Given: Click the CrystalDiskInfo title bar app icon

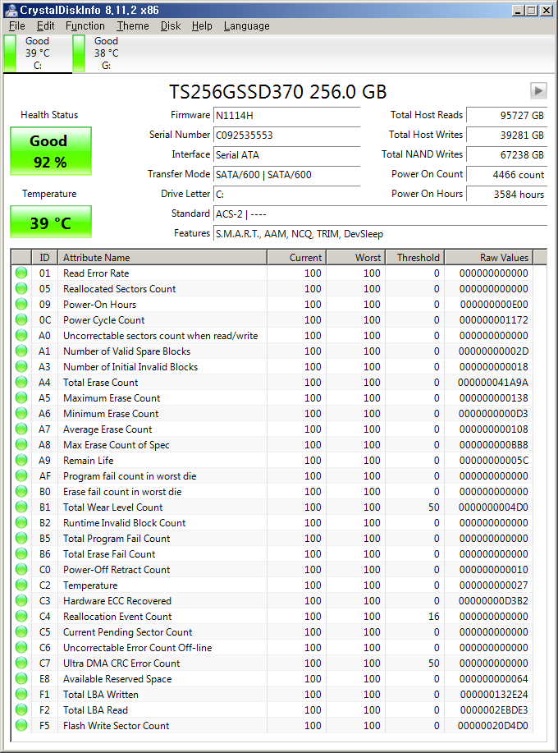Looking at the screenshot, I should (8, 10).
